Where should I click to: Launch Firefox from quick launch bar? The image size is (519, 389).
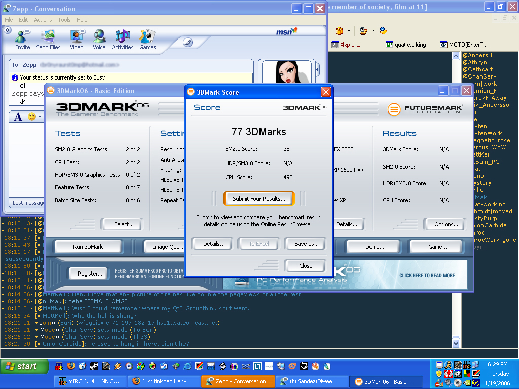[71, 366]
